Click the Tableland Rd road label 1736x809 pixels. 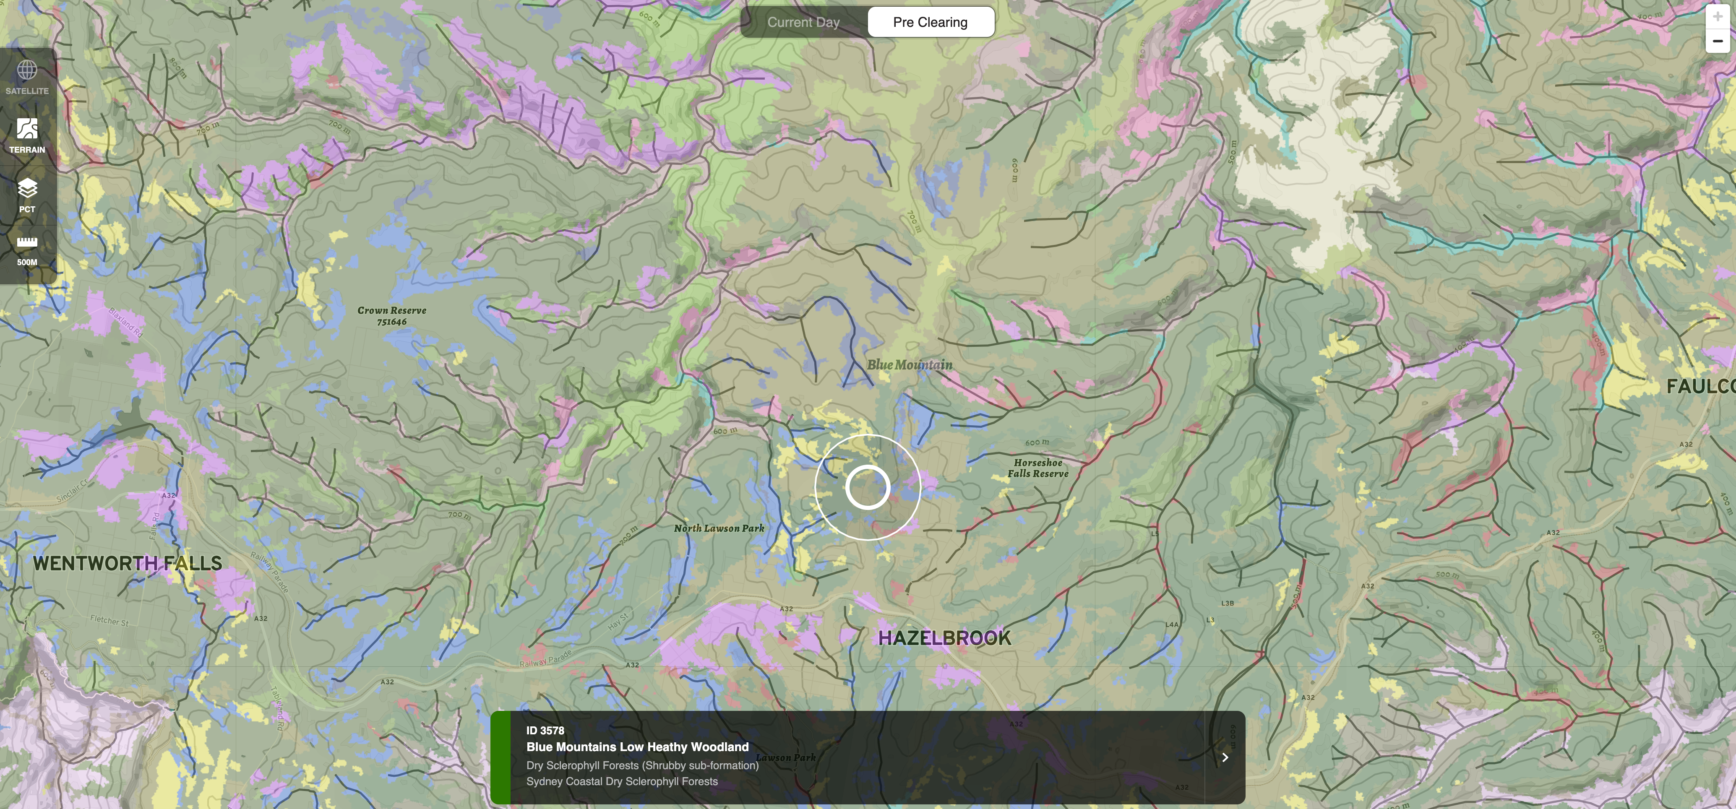point(278,708)
